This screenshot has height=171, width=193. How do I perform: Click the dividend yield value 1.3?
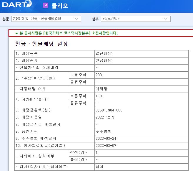coord(99,96)
